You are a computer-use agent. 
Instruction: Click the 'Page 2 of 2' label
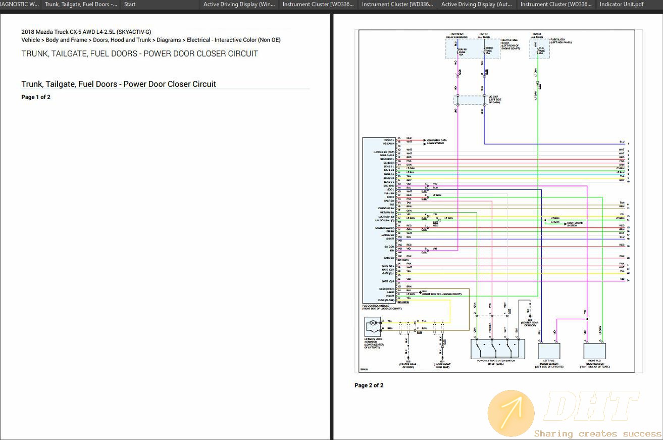click(369, 385)
